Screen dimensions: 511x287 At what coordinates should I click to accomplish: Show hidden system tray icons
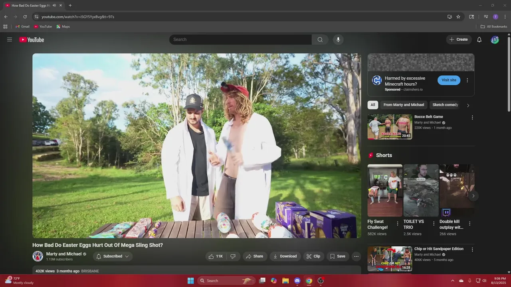click(452, 281)
